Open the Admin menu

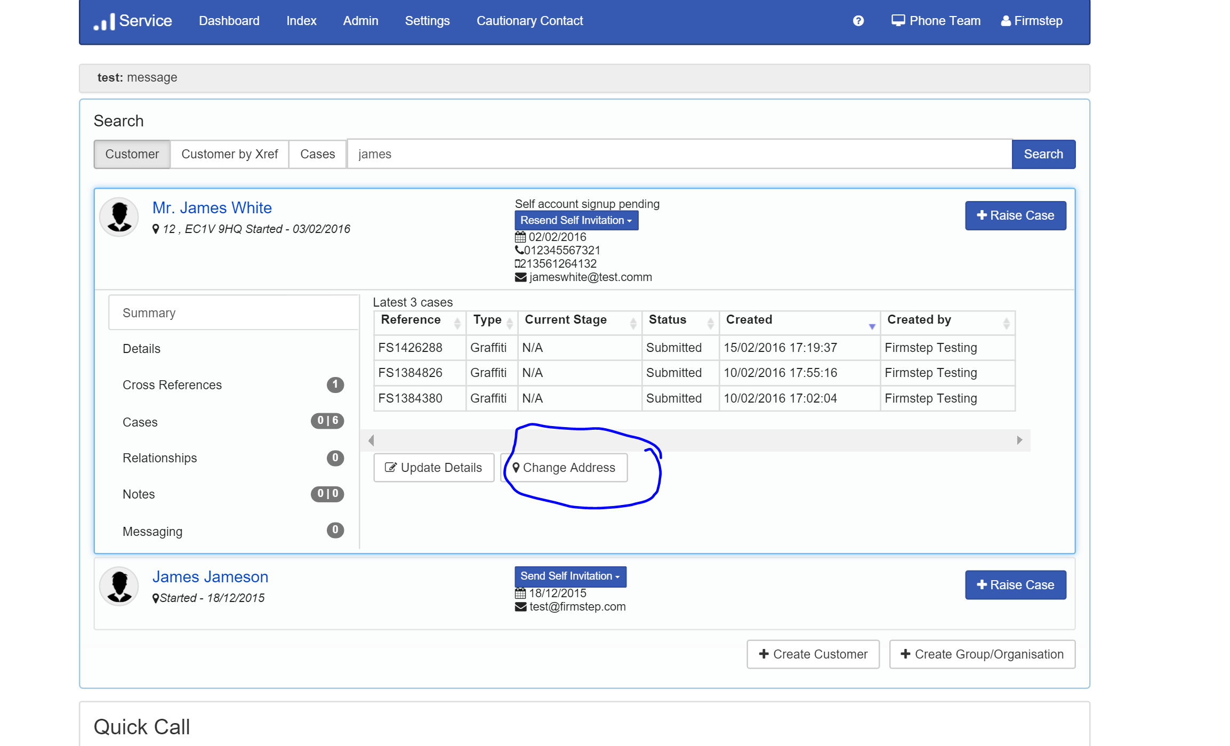pos(360,21)
